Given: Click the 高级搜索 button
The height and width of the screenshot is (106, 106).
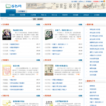Looking at the screenshot, I should point(40,19).
